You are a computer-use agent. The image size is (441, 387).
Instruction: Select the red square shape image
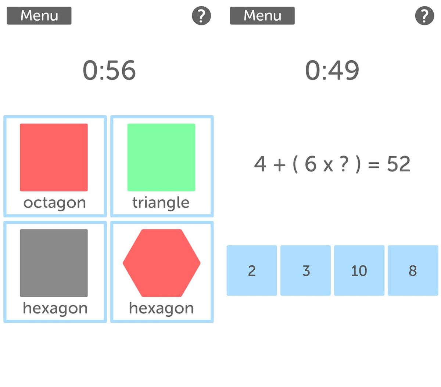coord(54,157)
